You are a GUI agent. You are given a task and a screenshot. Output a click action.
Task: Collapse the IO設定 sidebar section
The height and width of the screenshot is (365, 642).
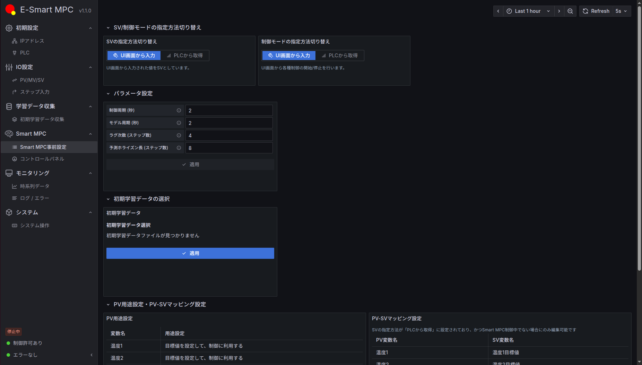90,67
